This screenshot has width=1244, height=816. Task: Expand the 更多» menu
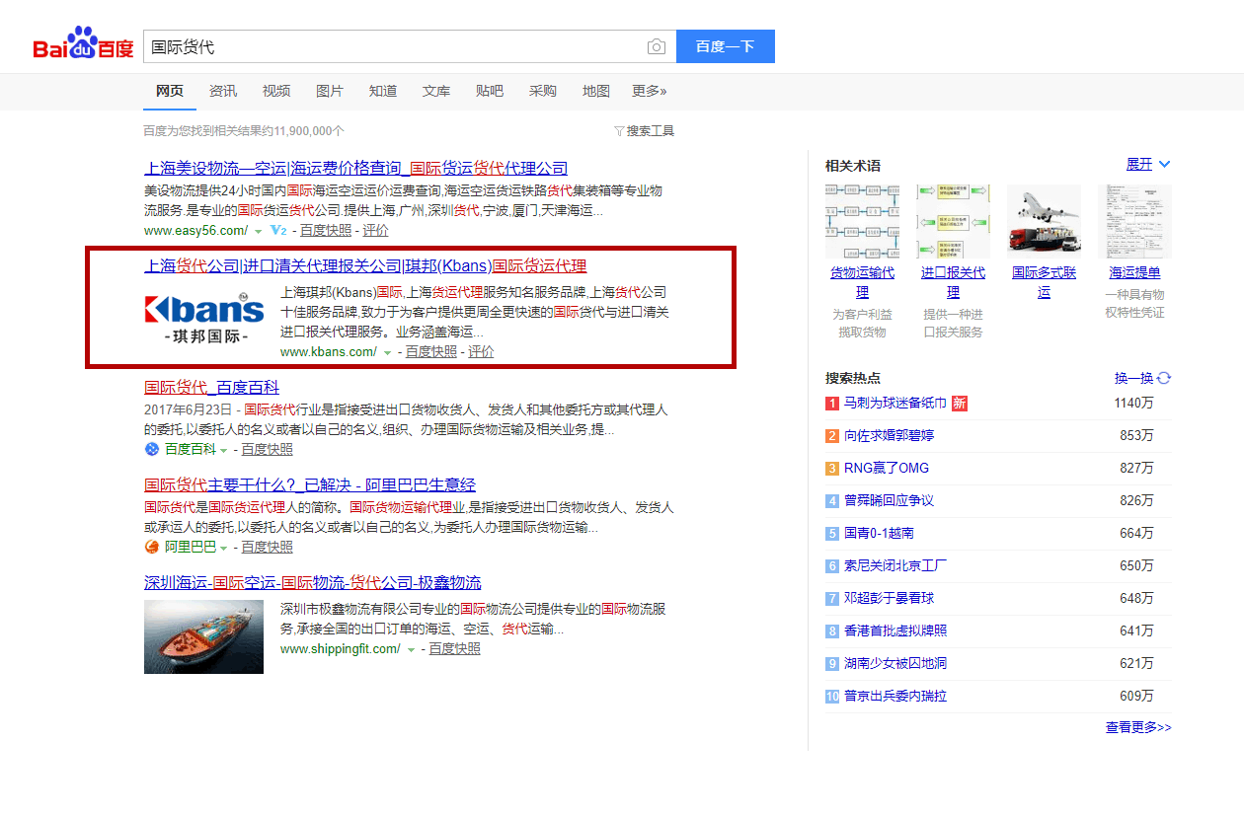coord(650,91)
